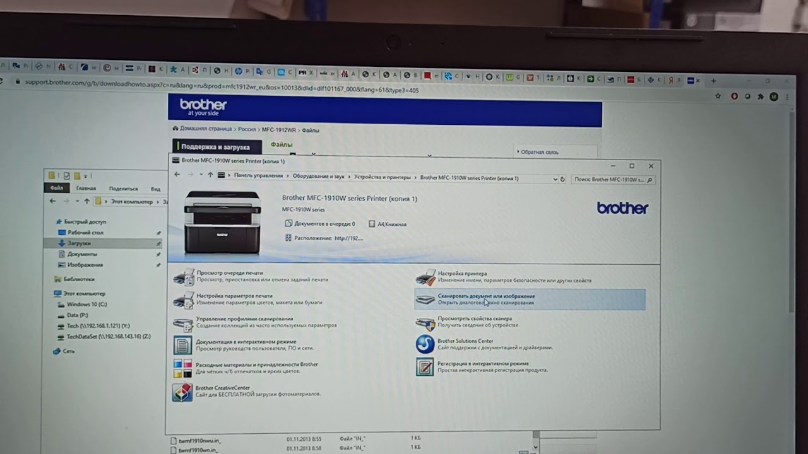Select file bwmf1910wn.in_ in the list

click(x=198, y=450)
